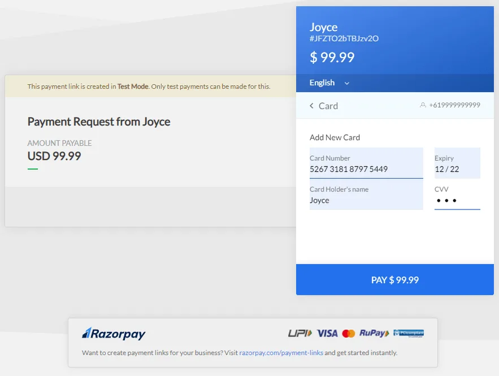Expand the language chevron arrow

coord(347,83)
